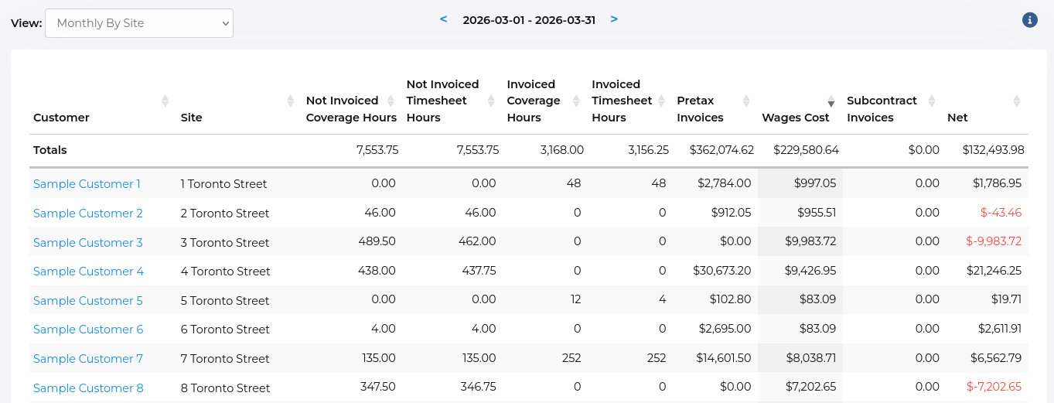Click the 2026-03-01 - 2026-03-31 date range
1054x403 pixels.
click(529, 20)
